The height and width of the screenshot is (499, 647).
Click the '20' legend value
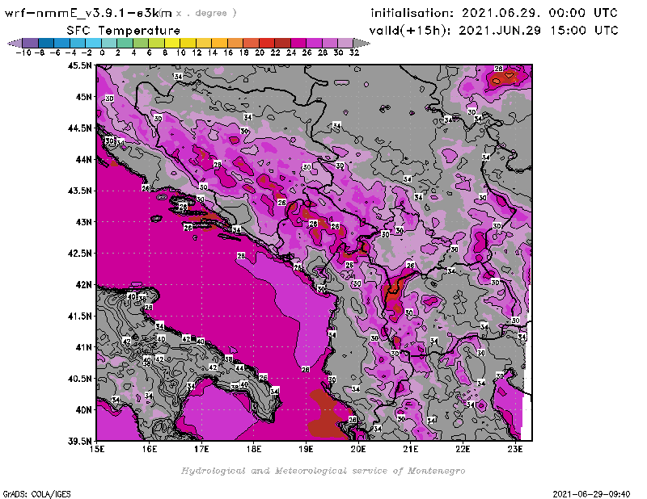(260, 52)
